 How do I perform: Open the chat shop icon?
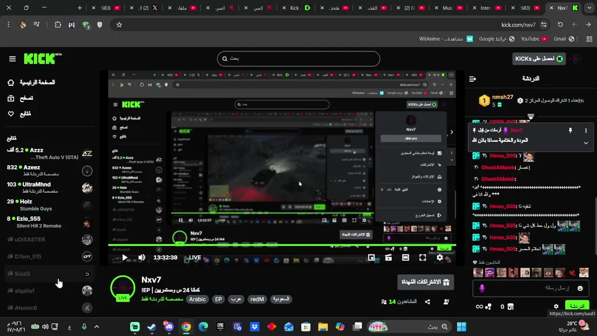pyautogui.click(x=510, y=307)
